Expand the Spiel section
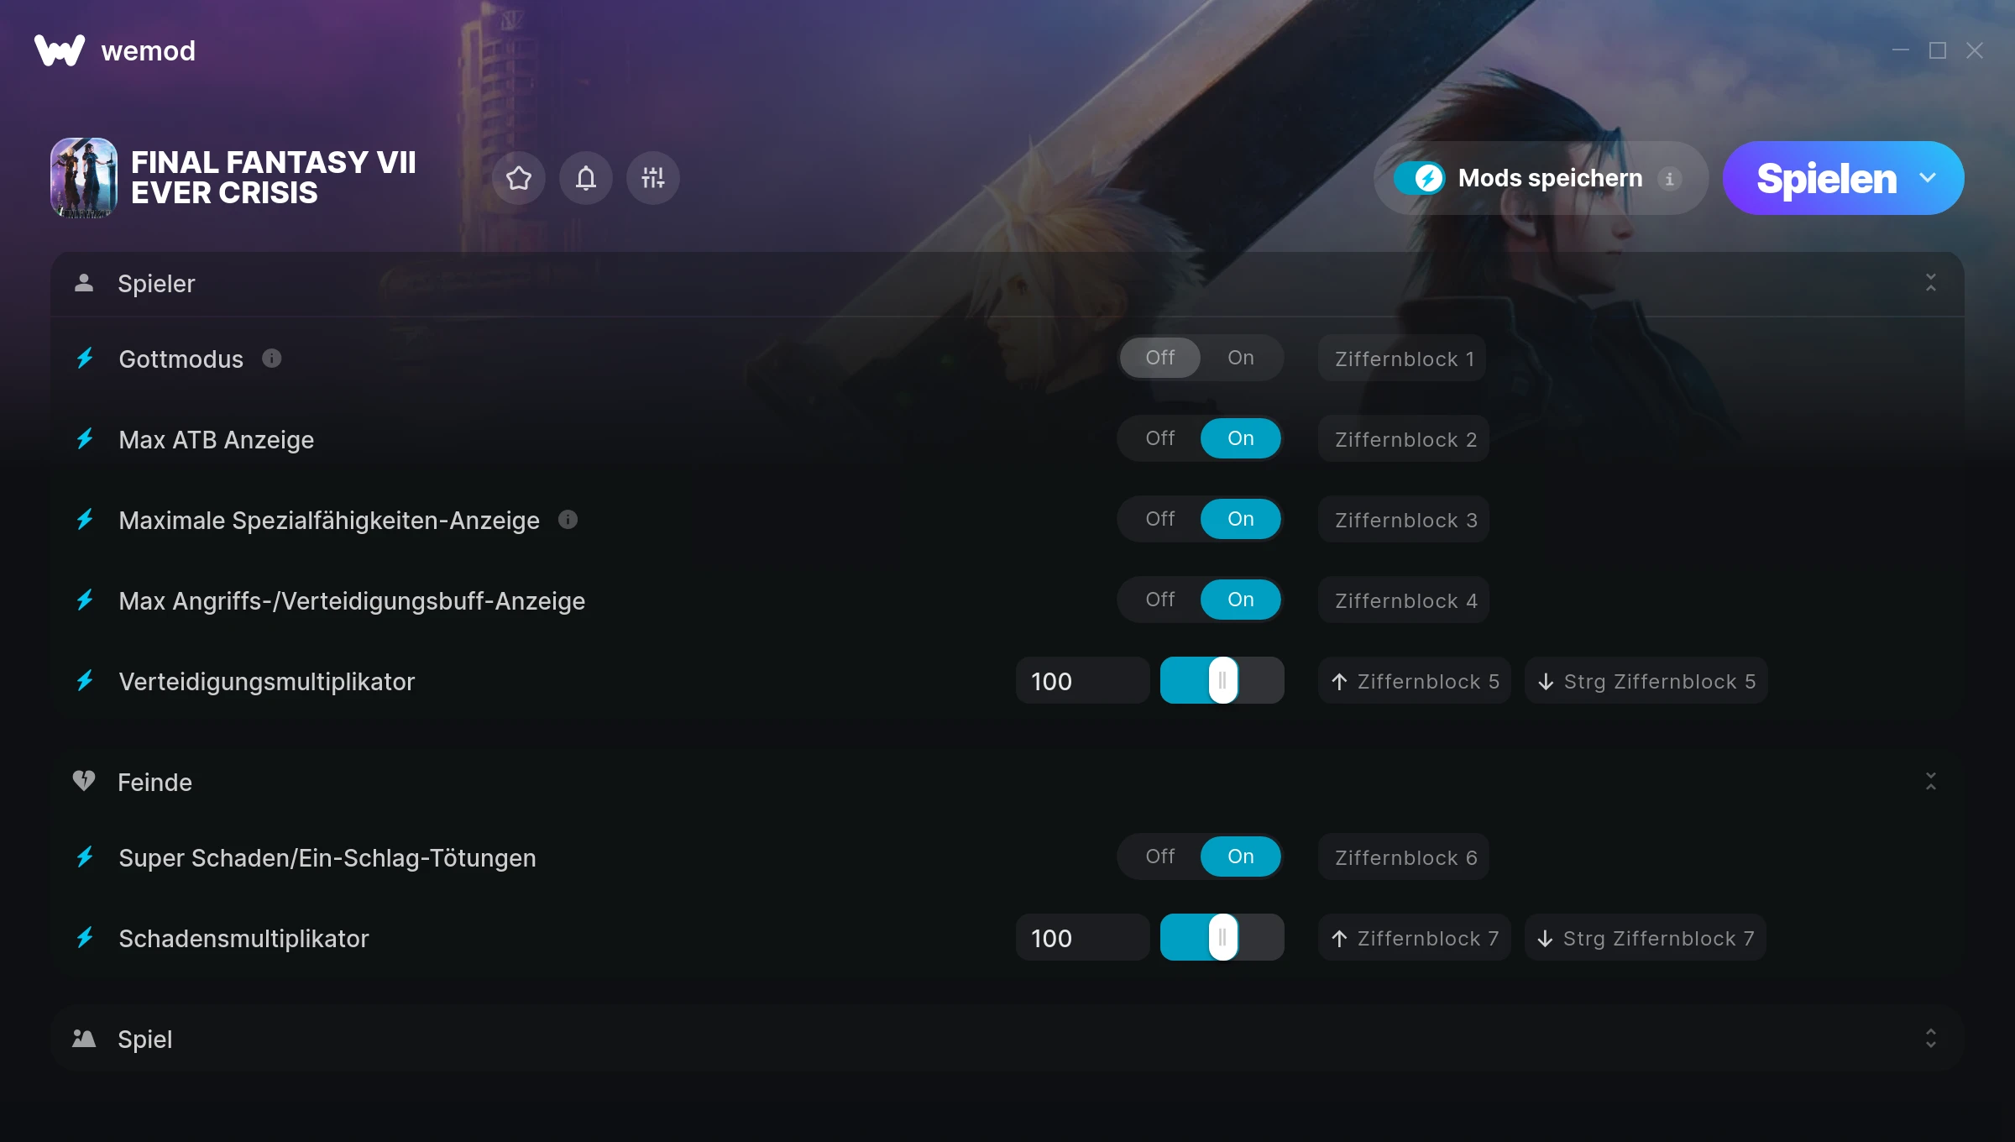Screen dimensions: 2015x1142 click(1931, 1039)
